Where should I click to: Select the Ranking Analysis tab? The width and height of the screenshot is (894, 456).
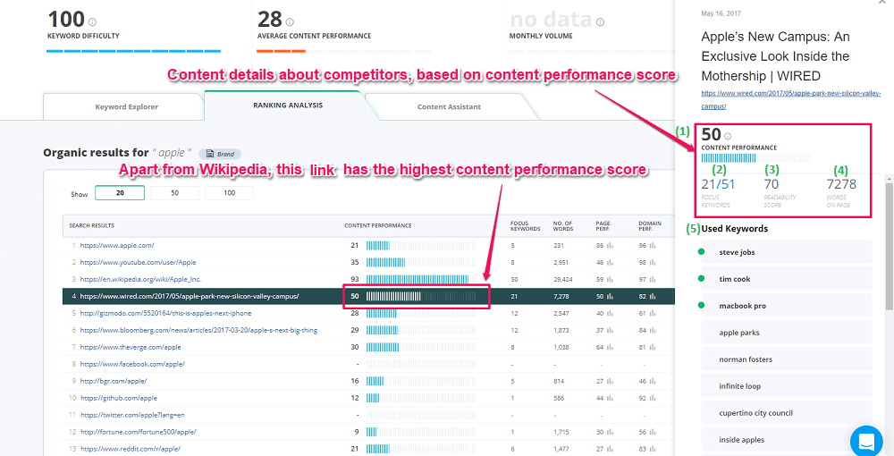tap(287, 105)
